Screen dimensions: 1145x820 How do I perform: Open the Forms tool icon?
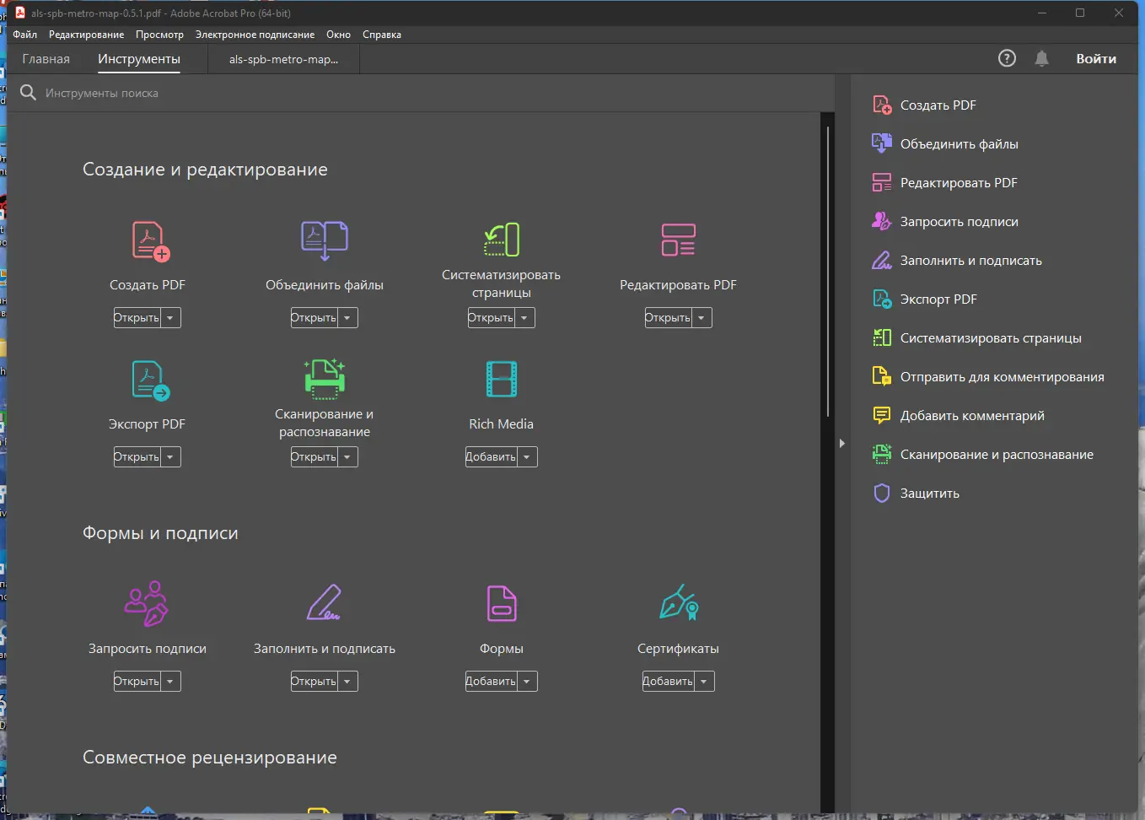coord(502,603)
